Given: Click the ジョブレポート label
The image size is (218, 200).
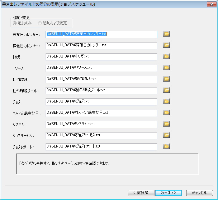Looking at the screenshot, I should (x=23, y=147).
